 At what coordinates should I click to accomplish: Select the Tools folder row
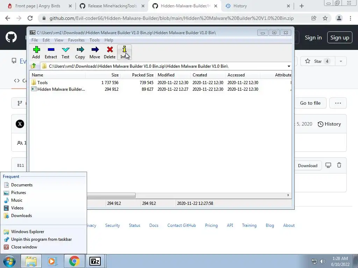160,82
